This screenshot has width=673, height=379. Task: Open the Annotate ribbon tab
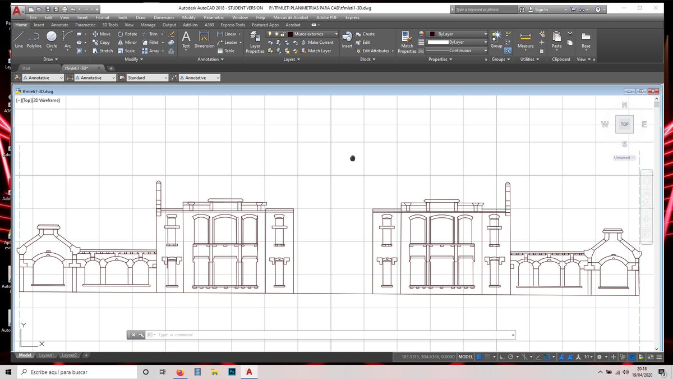click(x=59, y=25)
